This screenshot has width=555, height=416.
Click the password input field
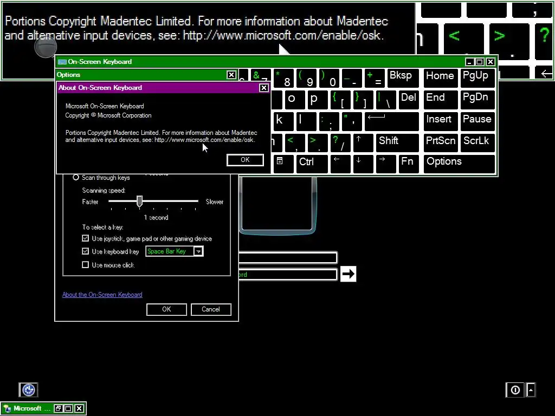coord(288,275)
